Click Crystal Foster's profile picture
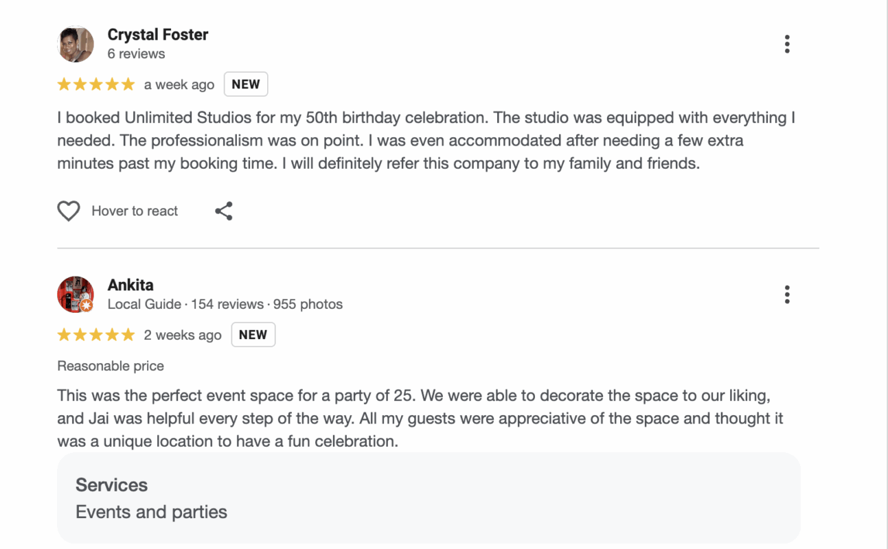This screenshot has height=549, width=888. coord(76,44)
